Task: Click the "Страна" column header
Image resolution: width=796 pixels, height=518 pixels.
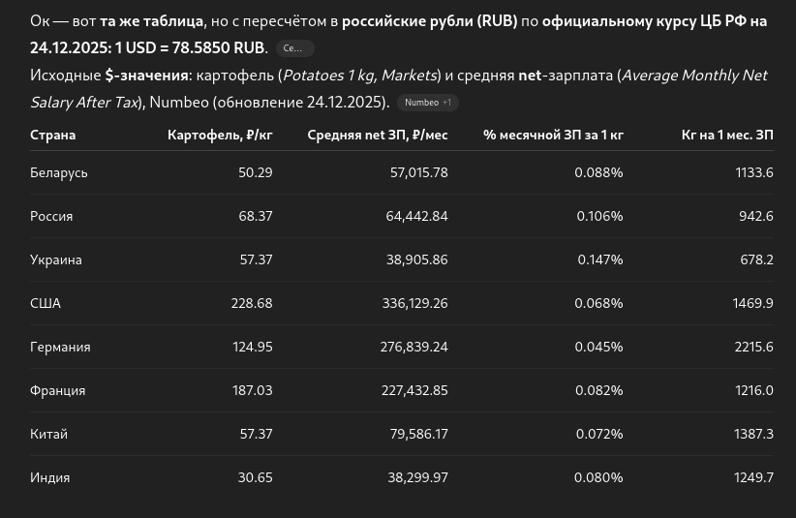Action: pyautogui.click(x=52, y=136)
